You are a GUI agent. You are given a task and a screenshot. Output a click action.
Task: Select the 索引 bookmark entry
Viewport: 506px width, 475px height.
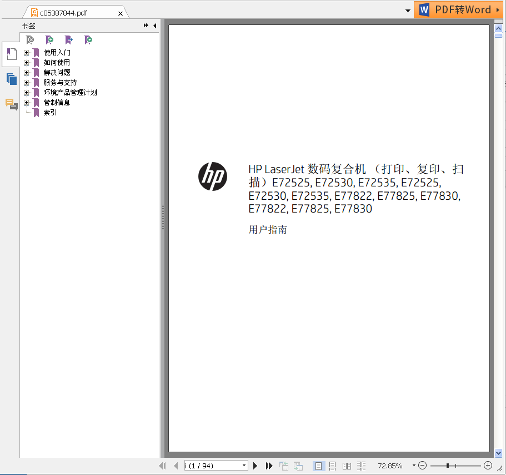(51, 113)
